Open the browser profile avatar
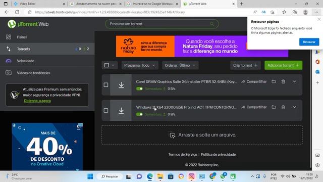The width and height of the screenshot is (323, 182). [x=305, y=12]
